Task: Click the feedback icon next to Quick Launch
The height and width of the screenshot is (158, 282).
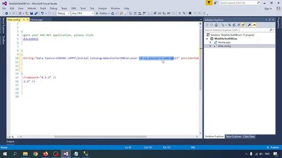Action: (x=215, y=3)
